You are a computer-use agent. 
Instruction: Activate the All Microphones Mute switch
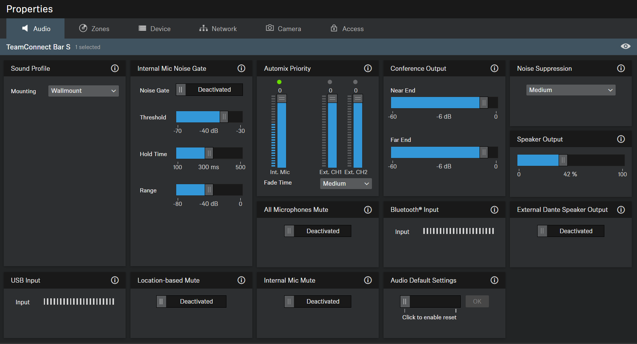(x=318, y=231)
